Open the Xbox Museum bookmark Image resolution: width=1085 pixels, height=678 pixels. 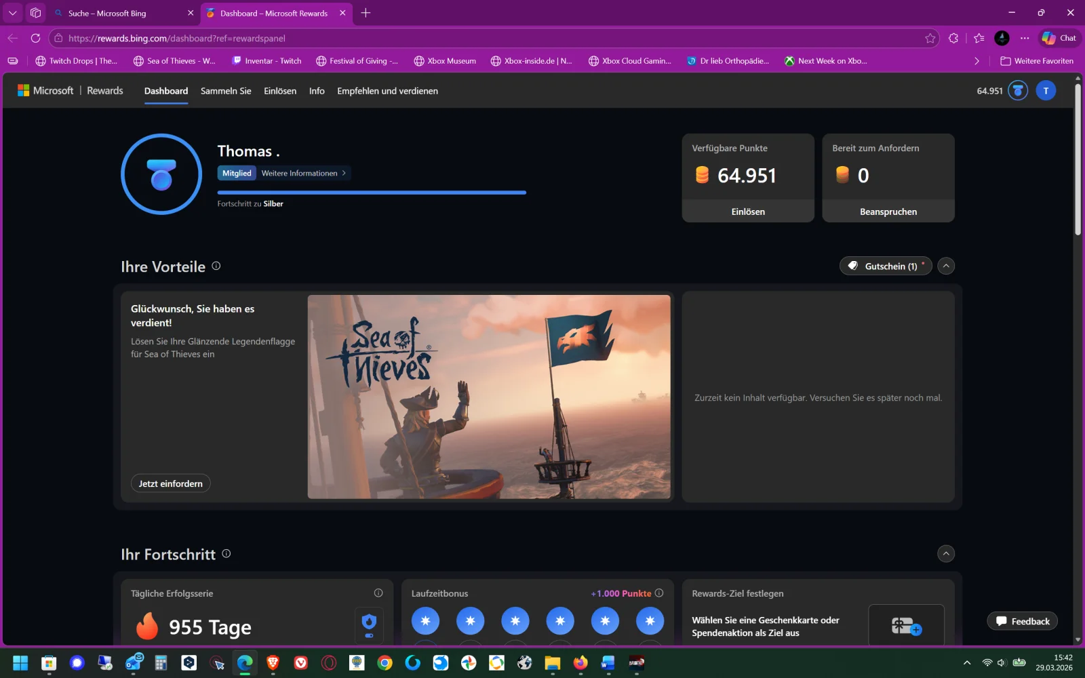click(445, 61)
